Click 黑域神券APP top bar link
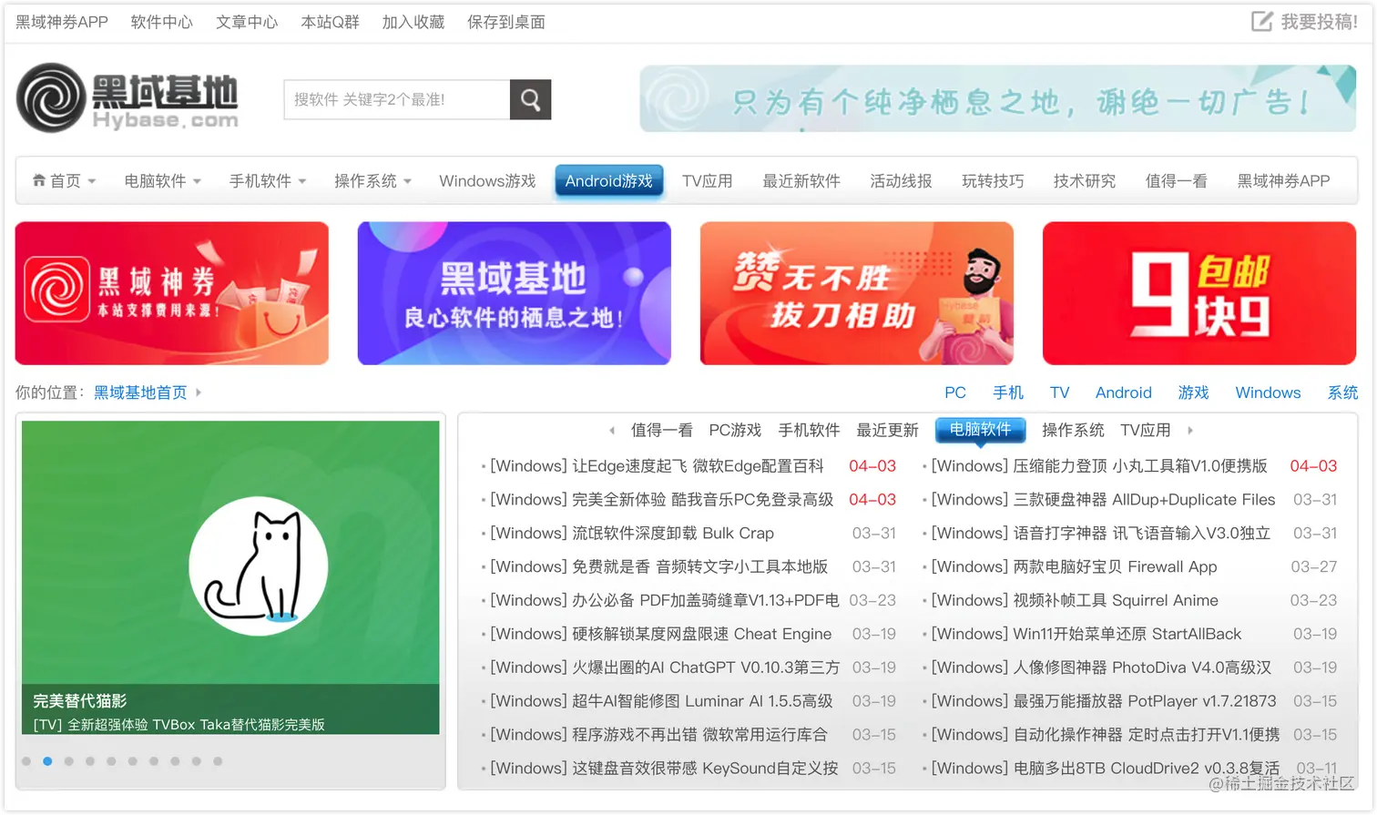This screenshot has height=815, width=1377. pos(62,22)
